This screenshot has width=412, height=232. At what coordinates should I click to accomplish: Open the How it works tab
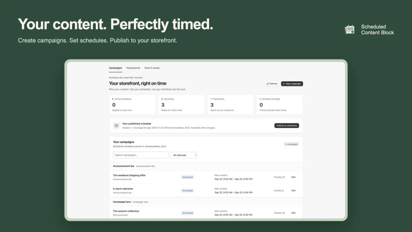pos(152,68)
